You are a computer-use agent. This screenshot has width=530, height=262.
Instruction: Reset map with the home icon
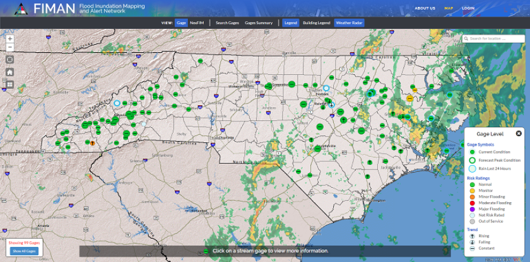[x=10, y=72]
